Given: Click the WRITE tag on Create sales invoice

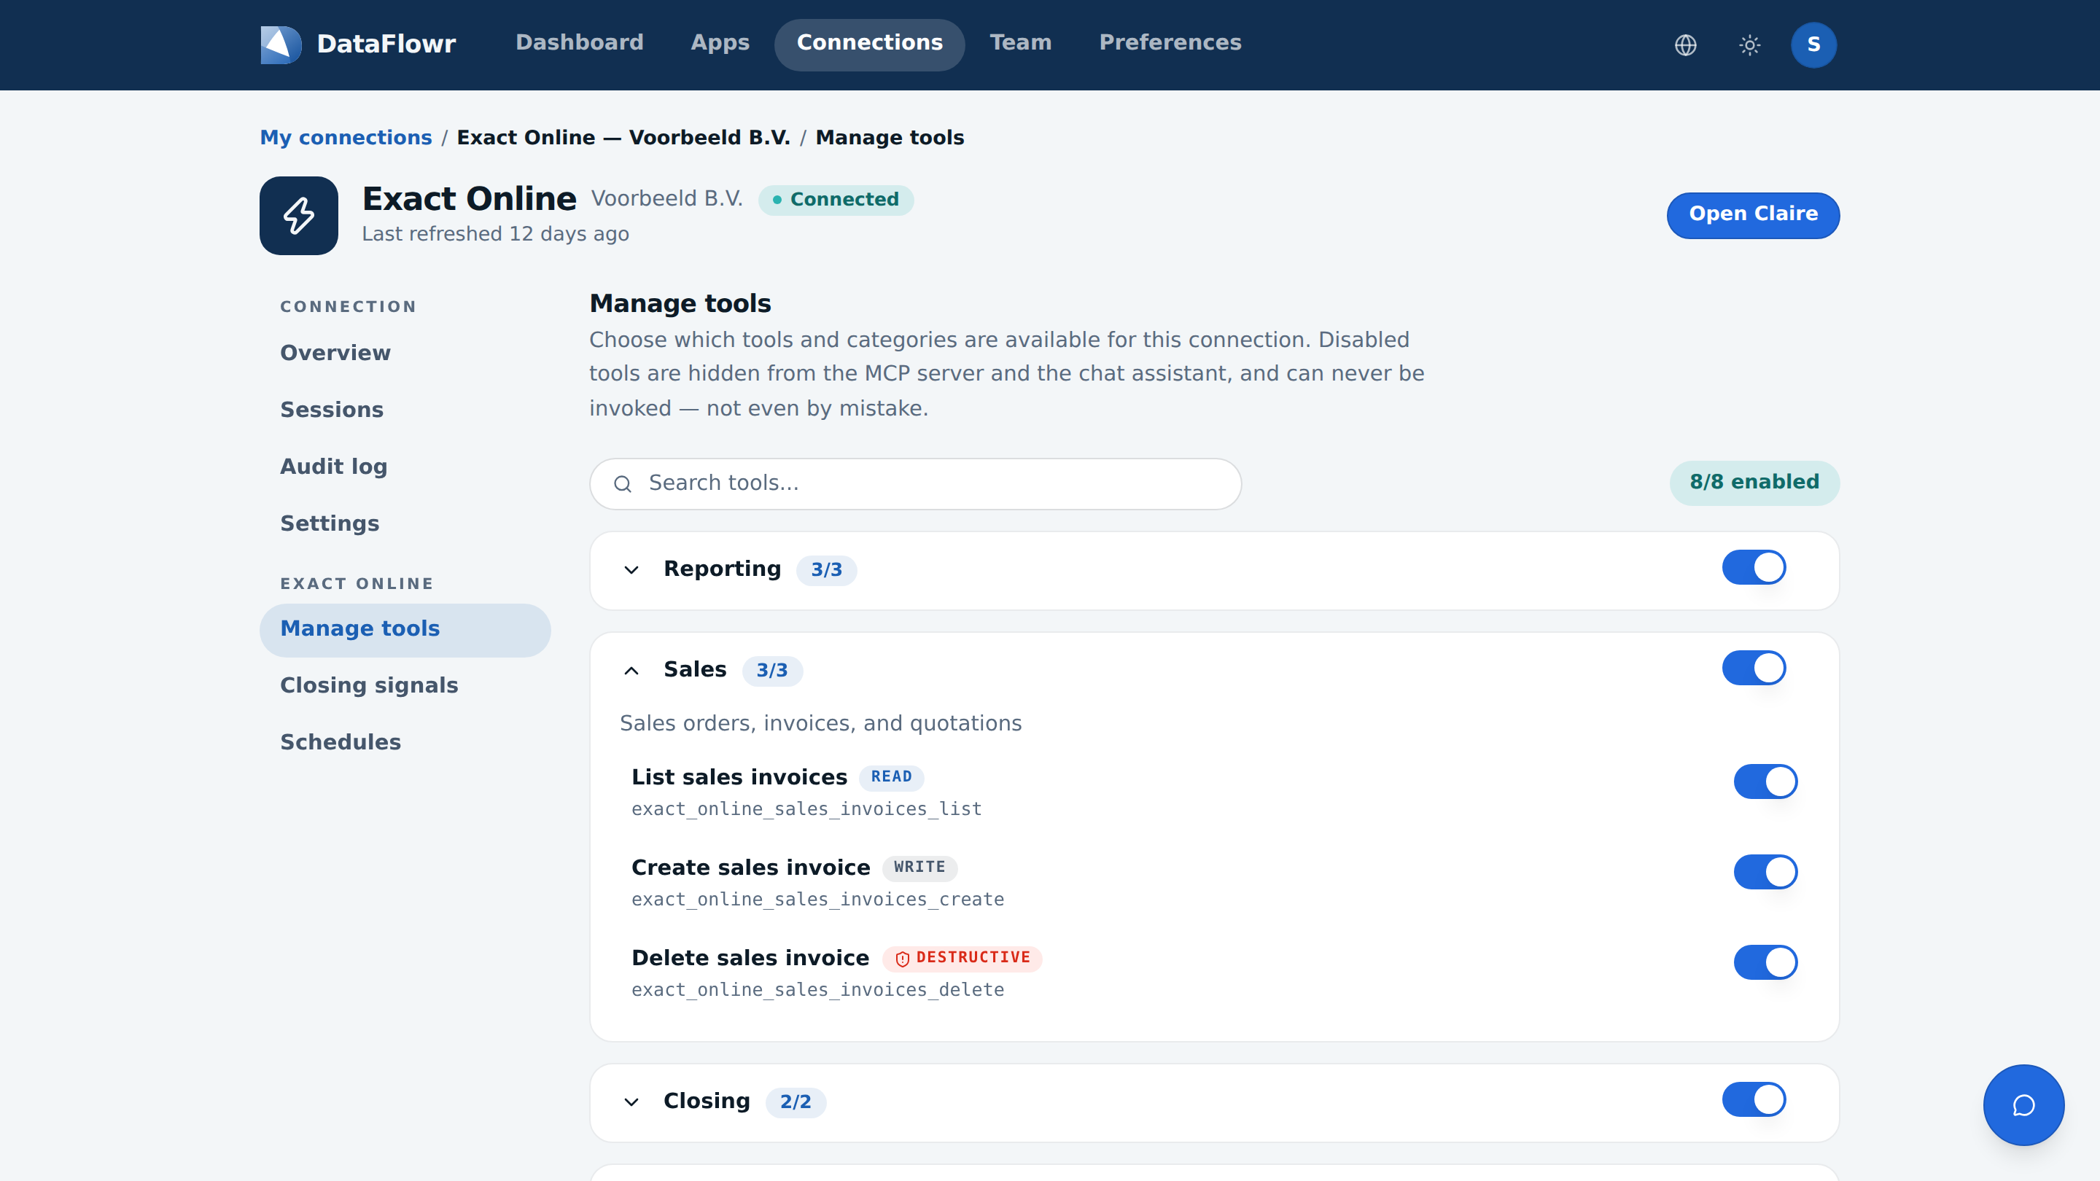Looking at the screenshot, I should [x=919, y=868].
